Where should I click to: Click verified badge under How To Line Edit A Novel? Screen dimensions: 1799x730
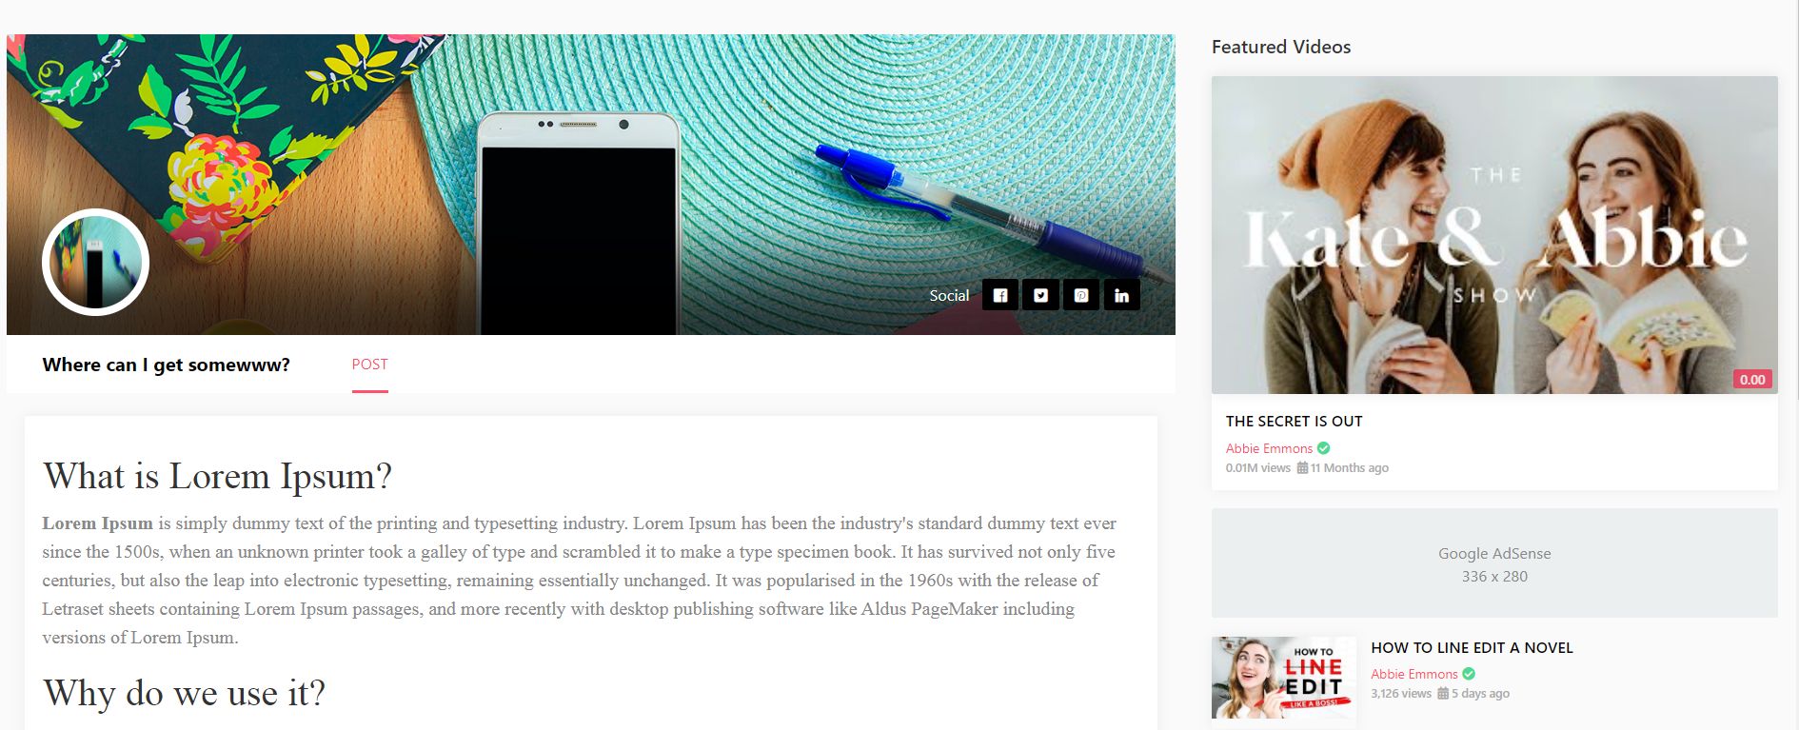pyautogui.click(x=1469, y=674)
